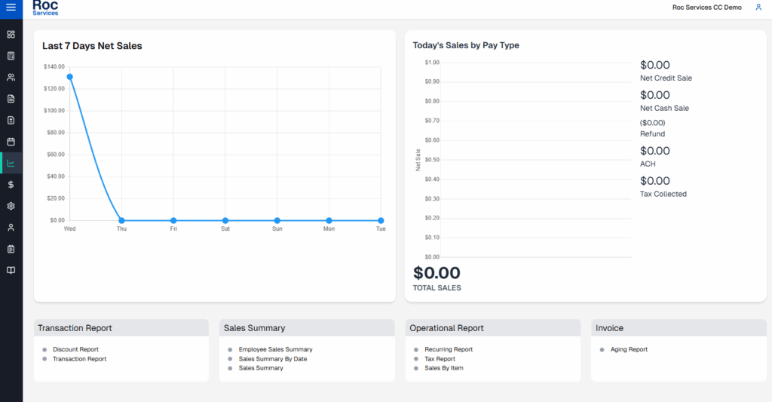Open the Transaction Report link in list

click(x=79, y=359)
